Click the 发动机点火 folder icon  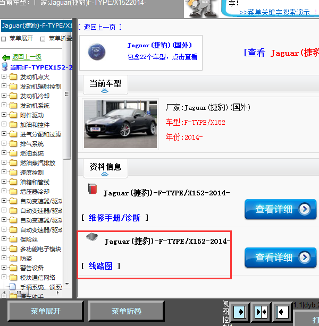[x=13, y=76]
